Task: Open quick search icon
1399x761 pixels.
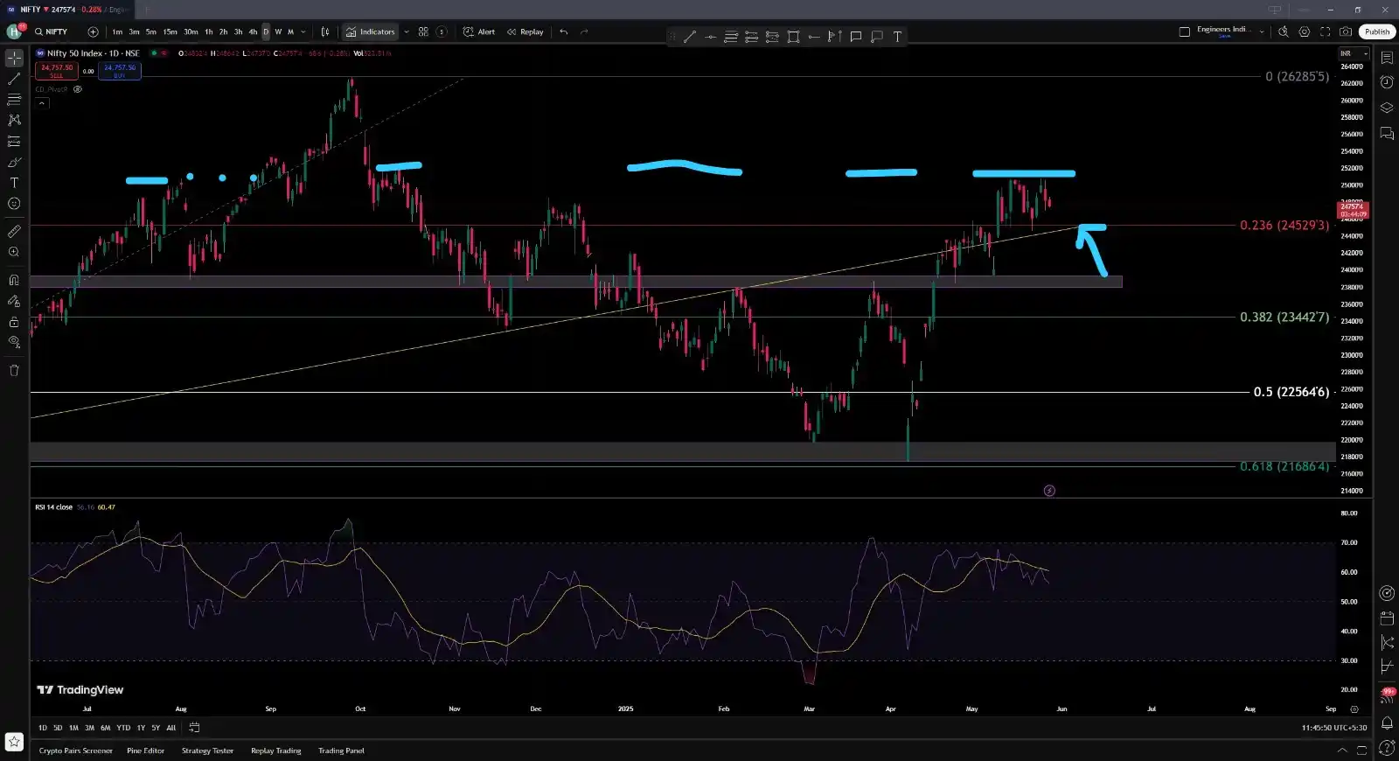Action: (1284, 31)
